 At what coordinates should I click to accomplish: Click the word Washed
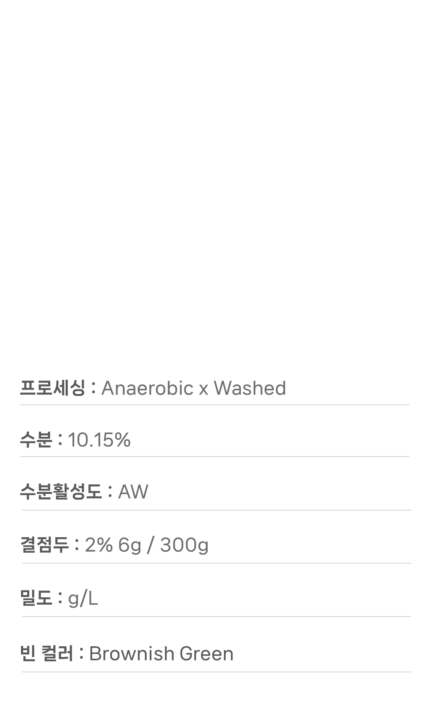click(x=250, y=388)
